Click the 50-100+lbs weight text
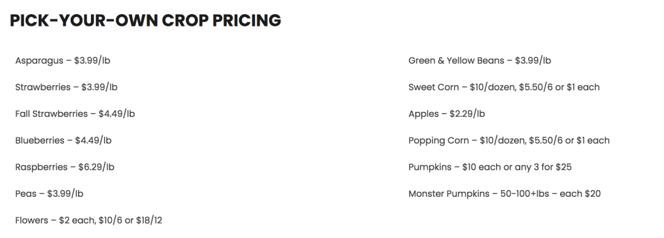 click(524, 194)
